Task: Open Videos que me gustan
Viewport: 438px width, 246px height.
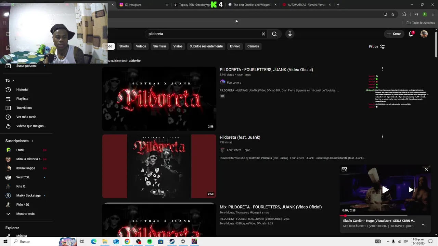Action: [26, 126]
